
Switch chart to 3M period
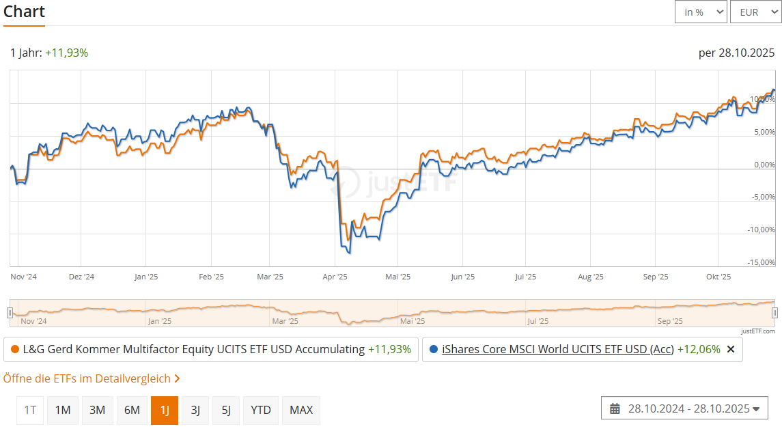click(98, 410)
